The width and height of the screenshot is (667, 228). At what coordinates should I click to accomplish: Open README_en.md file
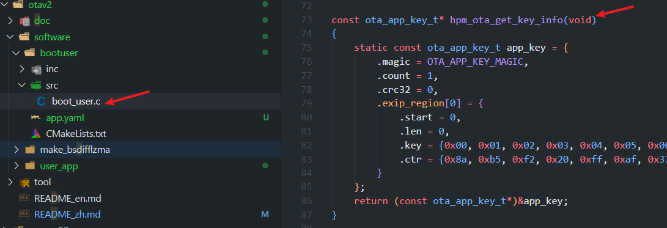(68, 198)
